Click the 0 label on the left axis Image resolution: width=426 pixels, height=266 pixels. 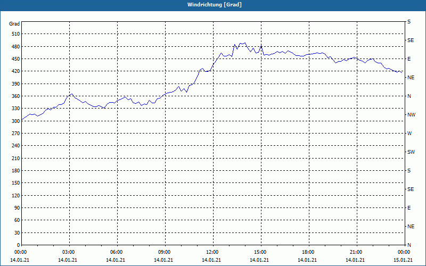(18, 245)
